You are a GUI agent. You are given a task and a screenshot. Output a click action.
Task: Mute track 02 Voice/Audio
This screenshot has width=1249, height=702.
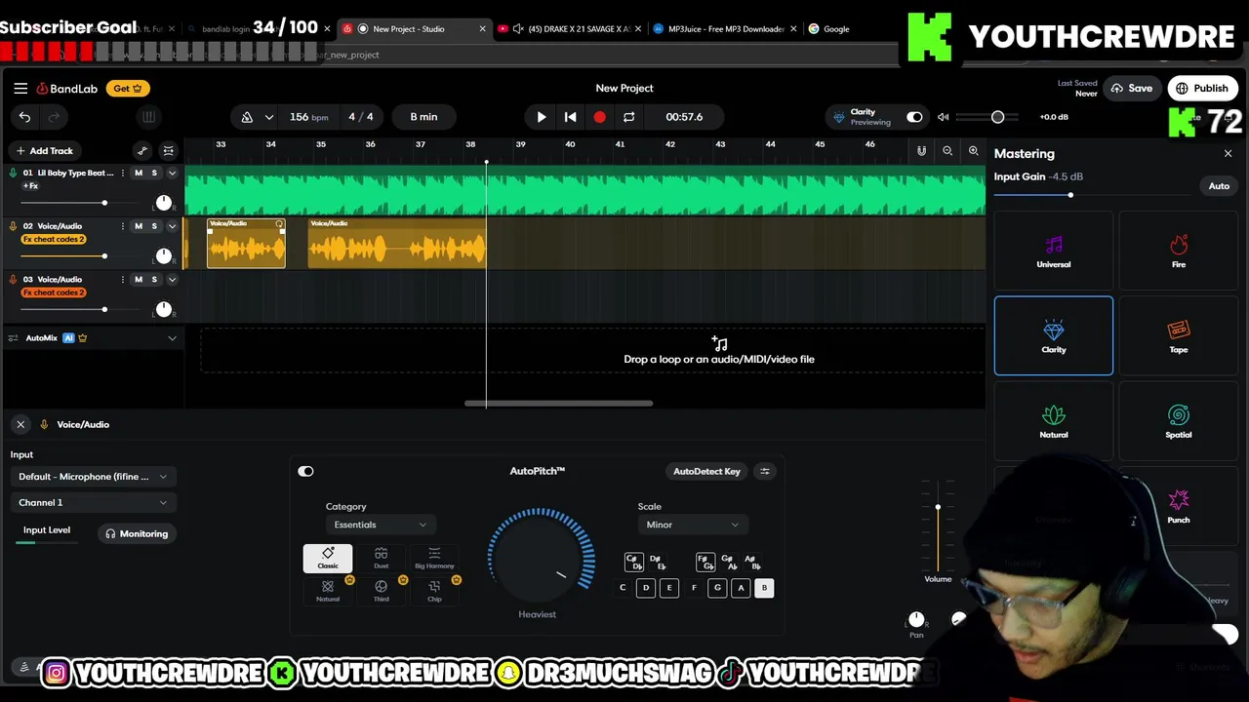[x=138, y=226]
